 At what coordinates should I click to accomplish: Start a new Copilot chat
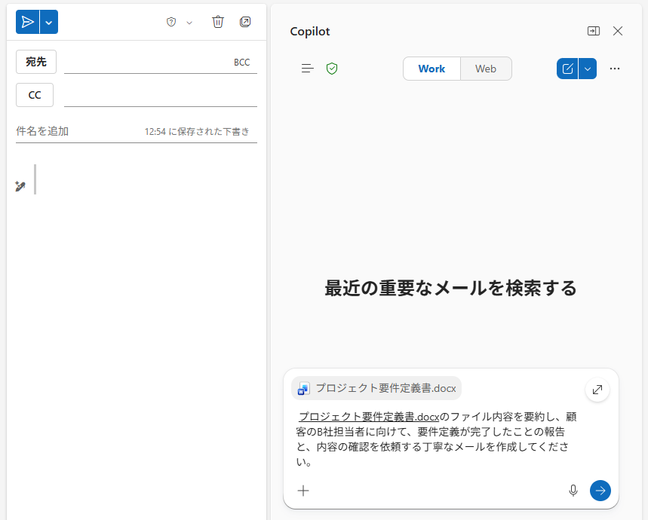coord(567,69)
